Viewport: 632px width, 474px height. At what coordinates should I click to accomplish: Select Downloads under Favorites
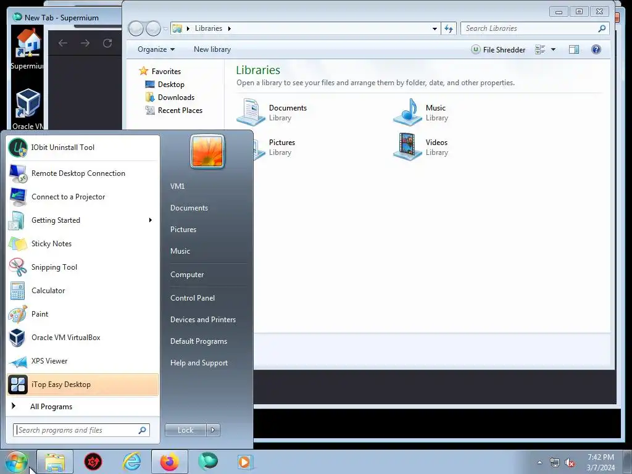point(176,98)
